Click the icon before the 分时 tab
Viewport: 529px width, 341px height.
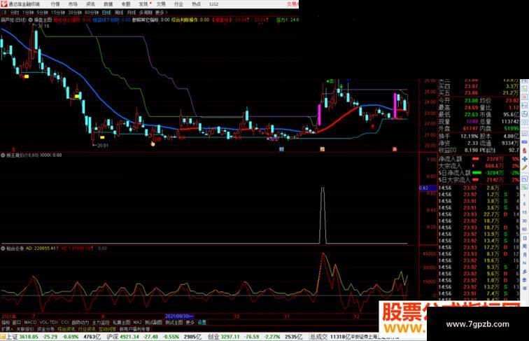click(5, 13)
